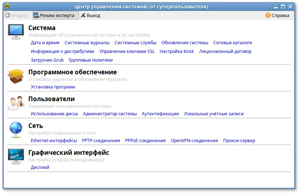The image size is (300, 194).
Task: Open Администратор системы
Action: coord(110,113)
